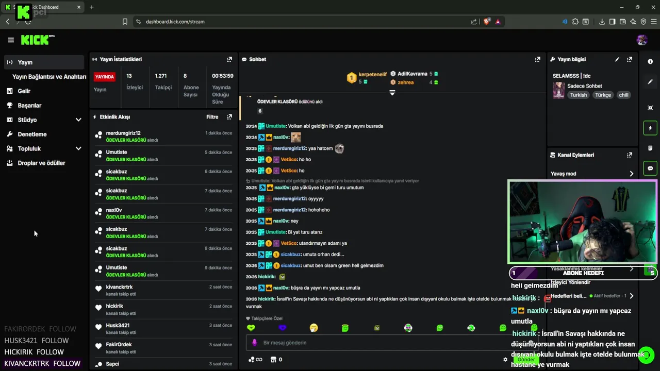Open browser extensions puzzle icon
Image resolution: width=660 pixels, height=371 pixels.
(575, 22)
